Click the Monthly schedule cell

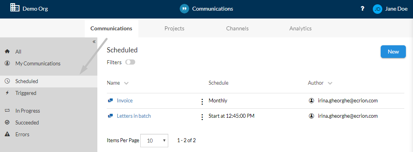(x=218, y=100)
